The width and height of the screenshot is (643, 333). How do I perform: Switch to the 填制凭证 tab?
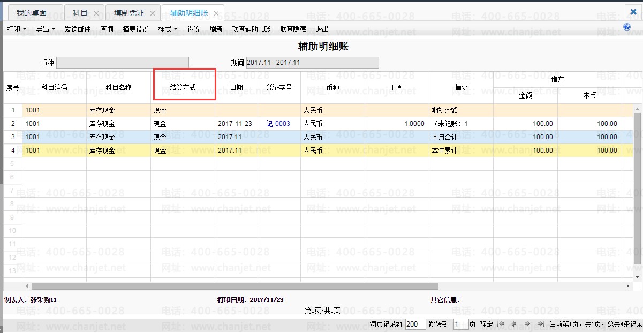tap(129, 13)
